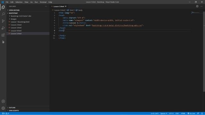
Task: Click the html breadcrumb item
Action: click(70, 10)
